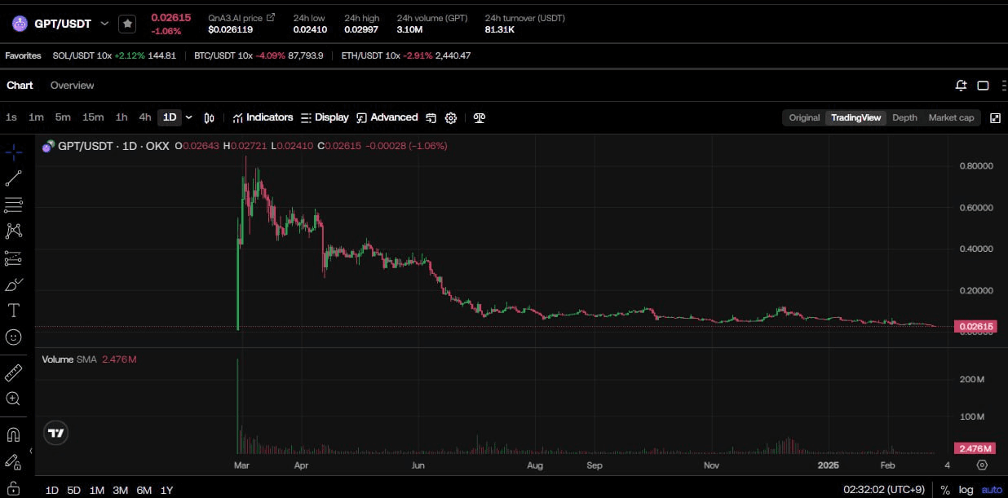Open the price projection tool
Image resolution: width=1008 pixels, height=498 pixels.
pos(13,258)
